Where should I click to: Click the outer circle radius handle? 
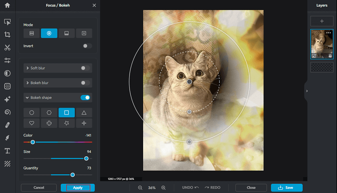[189, 142]
